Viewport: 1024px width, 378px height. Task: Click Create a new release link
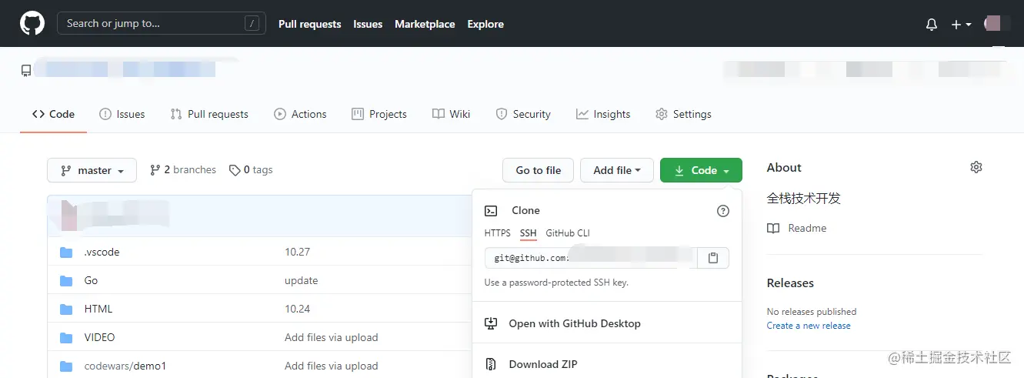(809, 326)
